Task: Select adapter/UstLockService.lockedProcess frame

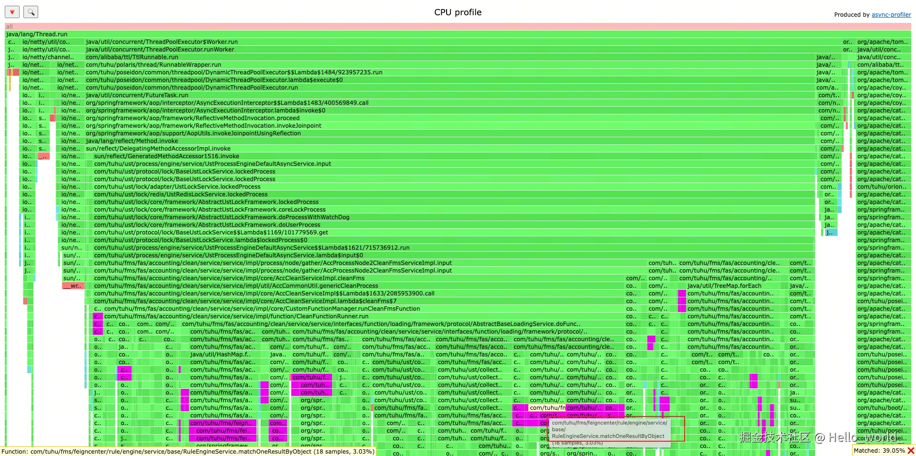Action: click(x=454, y=187)
